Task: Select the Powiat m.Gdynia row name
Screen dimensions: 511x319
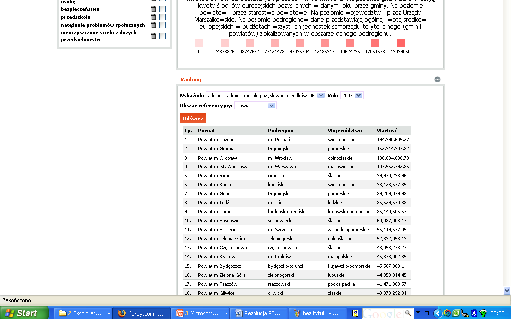Action: click(x=216, y=149)
